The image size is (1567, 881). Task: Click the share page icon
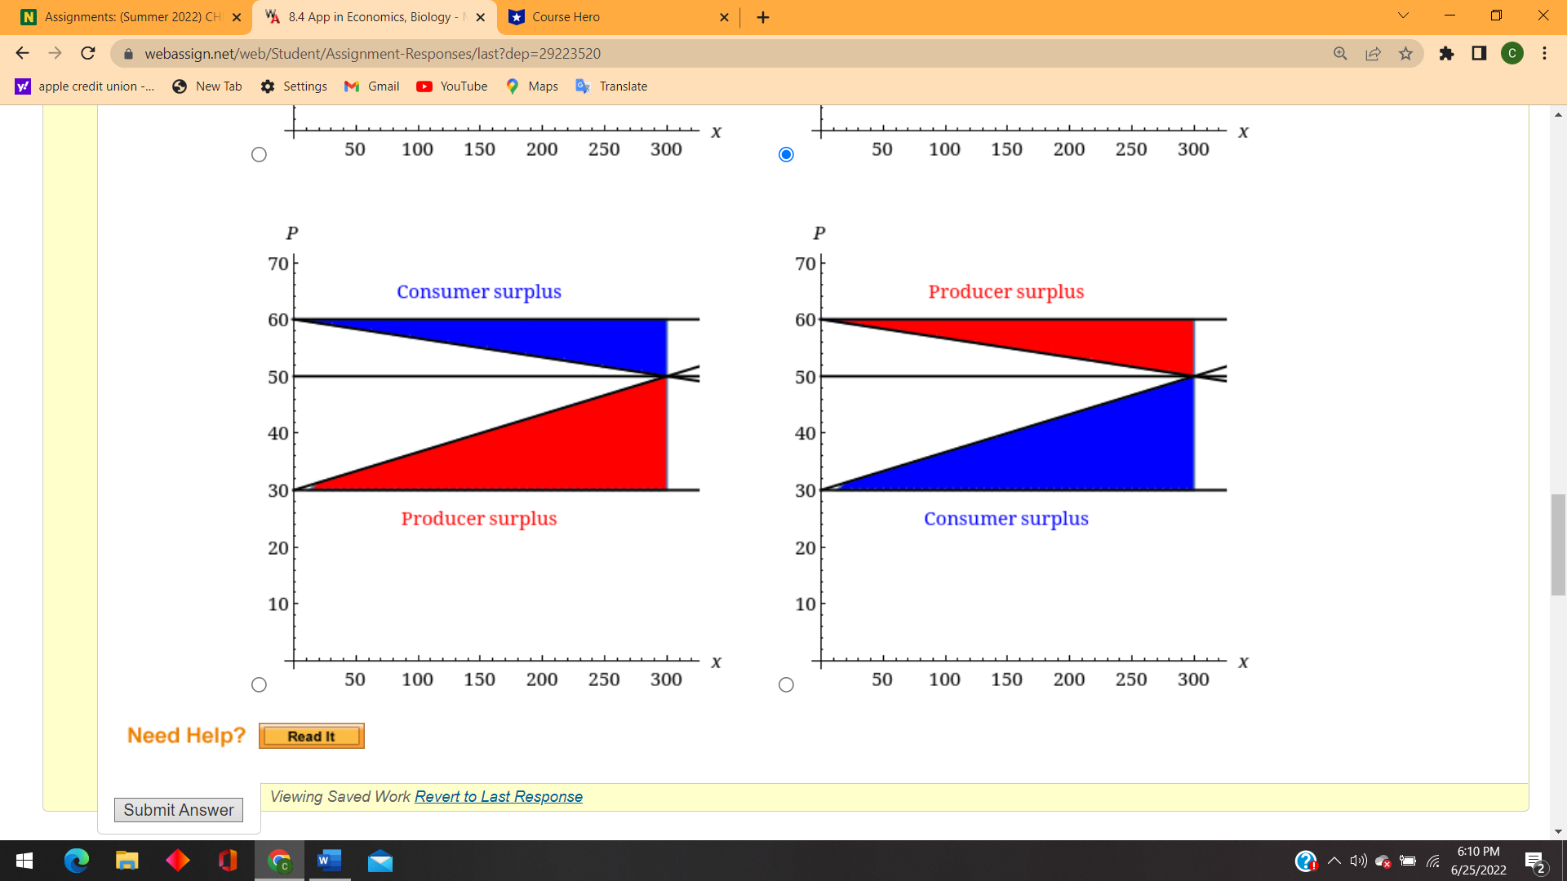[1373, 54]
